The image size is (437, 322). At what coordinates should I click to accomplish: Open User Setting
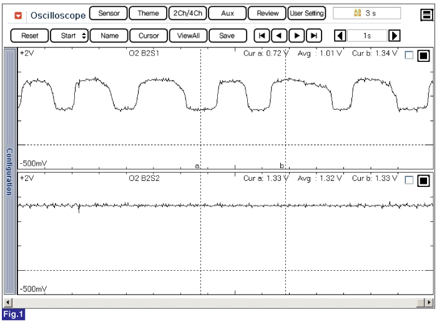(307, 13)
